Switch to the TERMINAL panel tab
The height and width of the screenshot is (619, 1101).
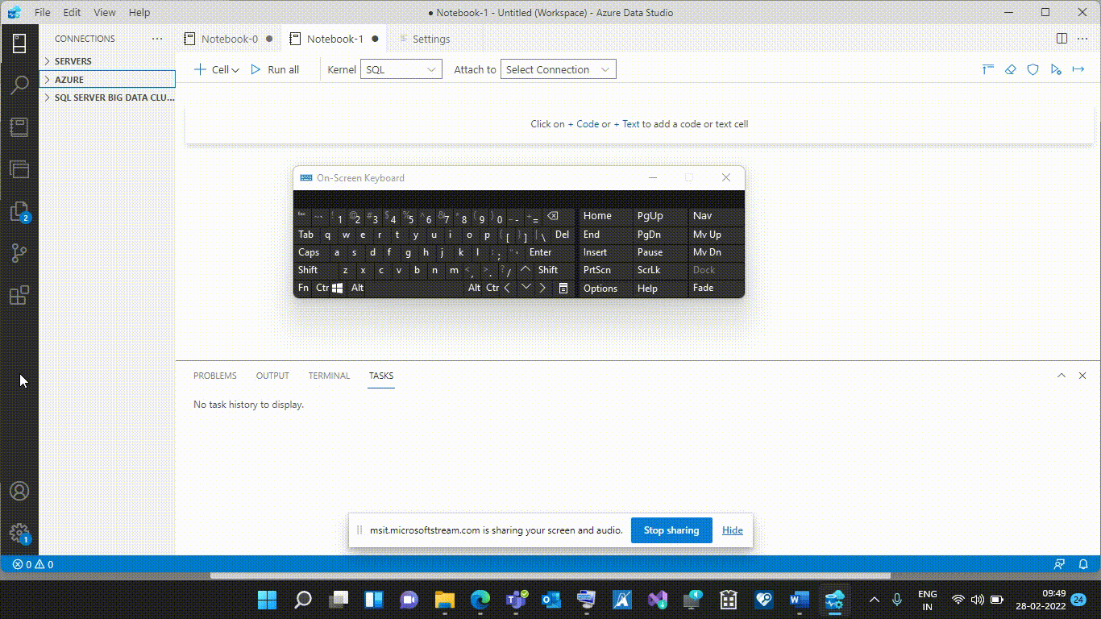pyautogui.click(x=329, y=376)
